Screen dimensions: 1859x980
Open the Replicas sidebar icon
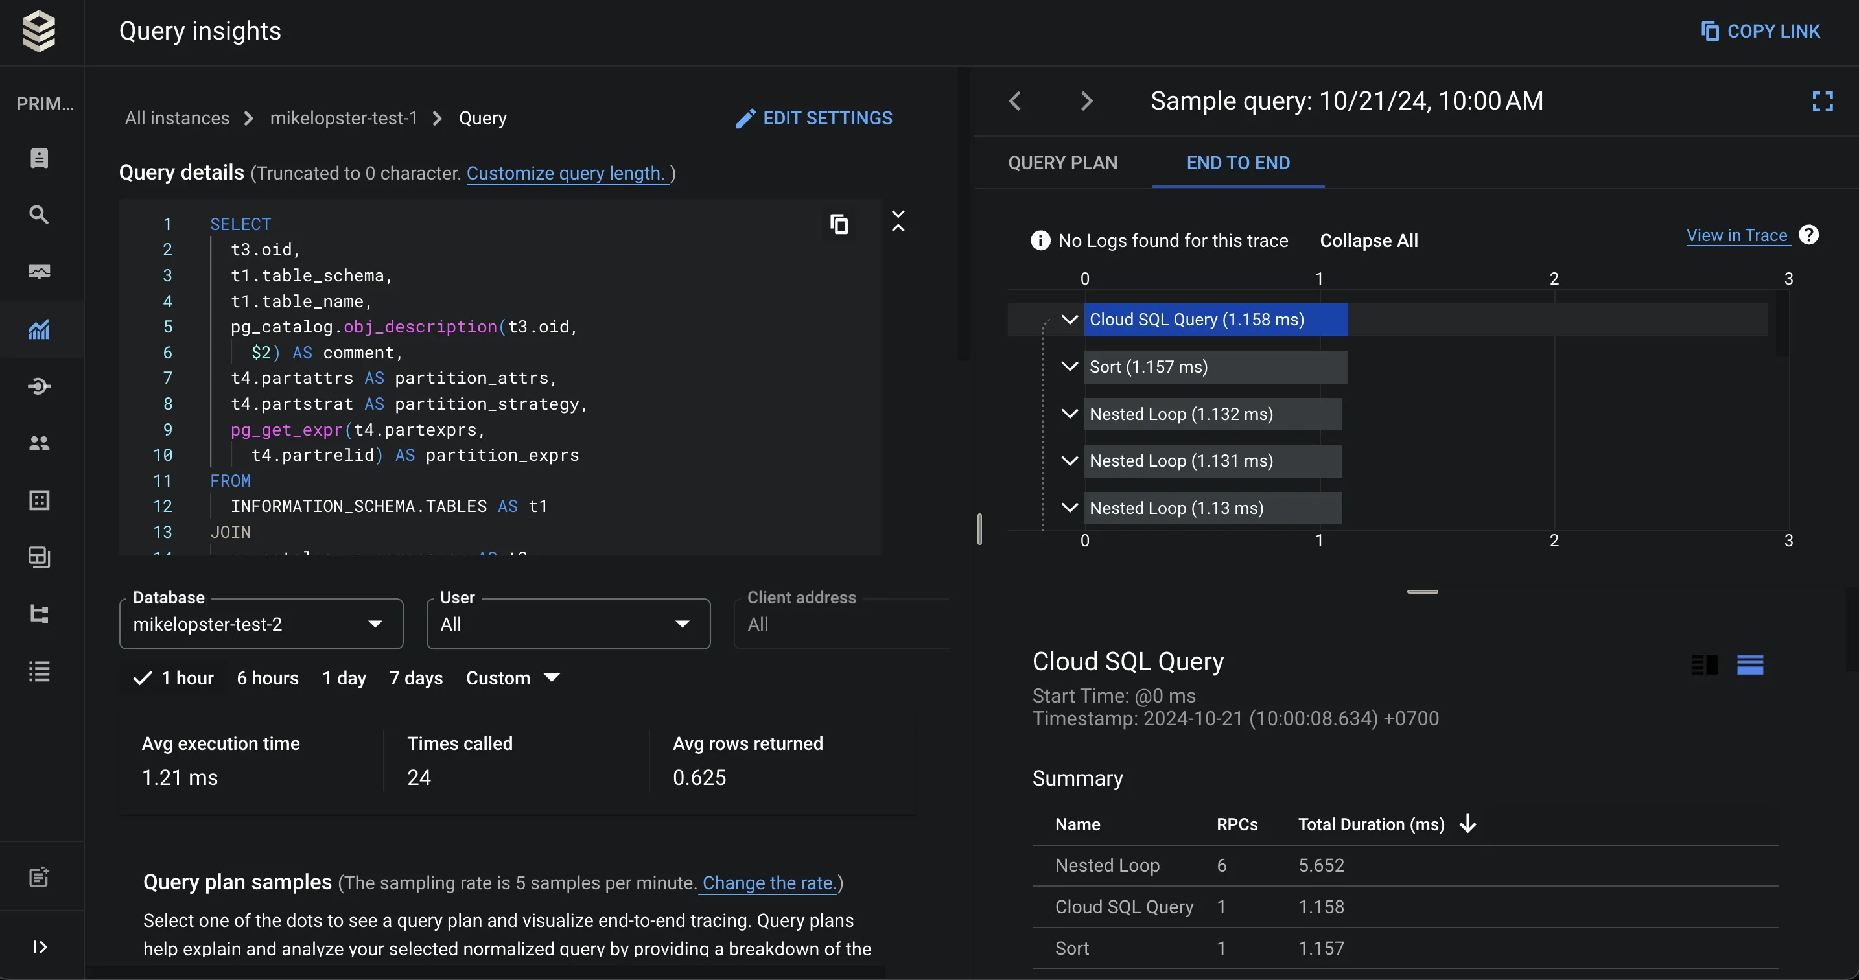point(39,614)
